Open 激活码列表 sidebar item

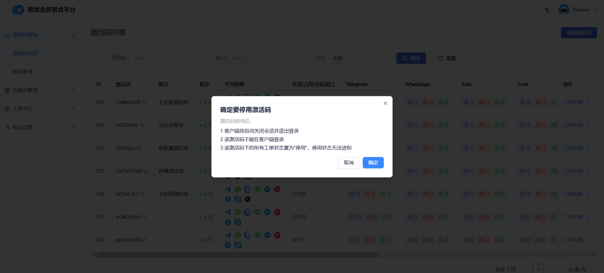point(25,54)
